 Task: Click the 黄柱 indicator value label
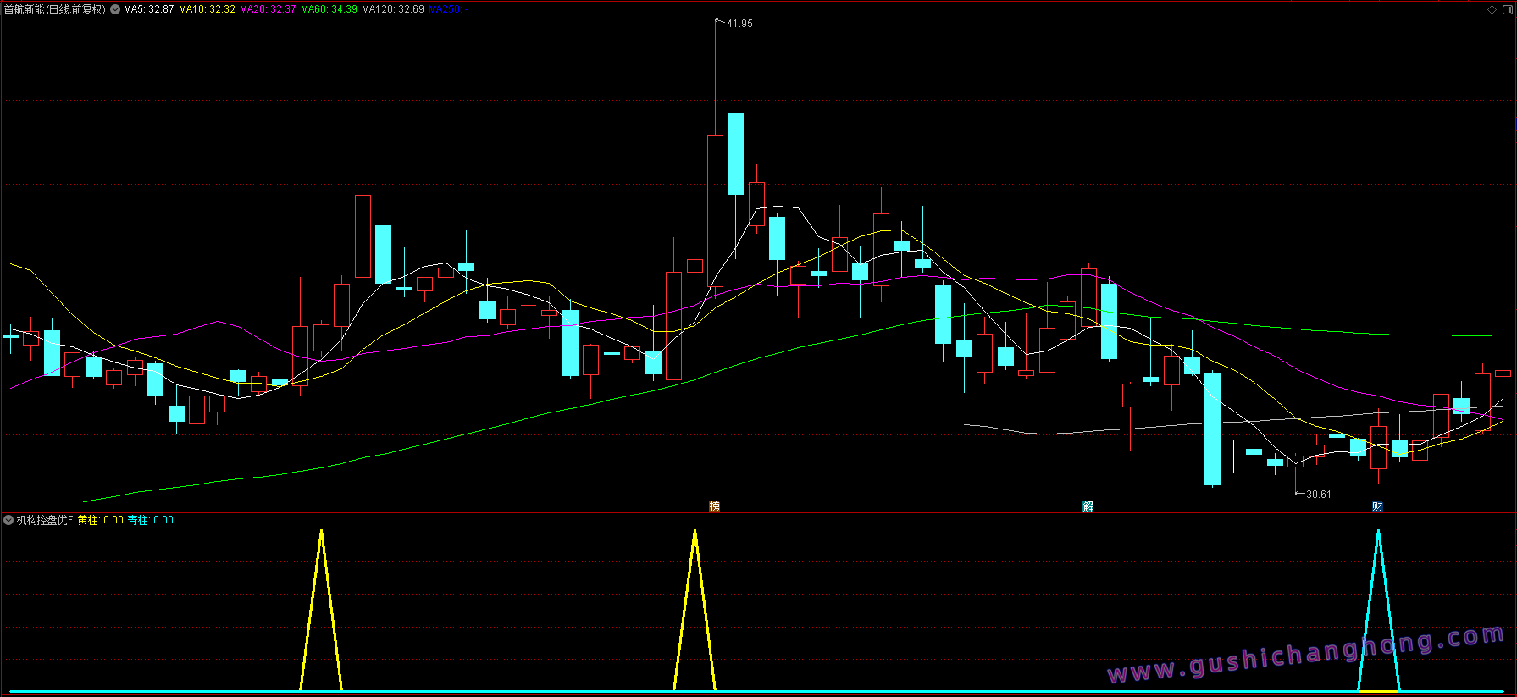click(x=100, y=520)
